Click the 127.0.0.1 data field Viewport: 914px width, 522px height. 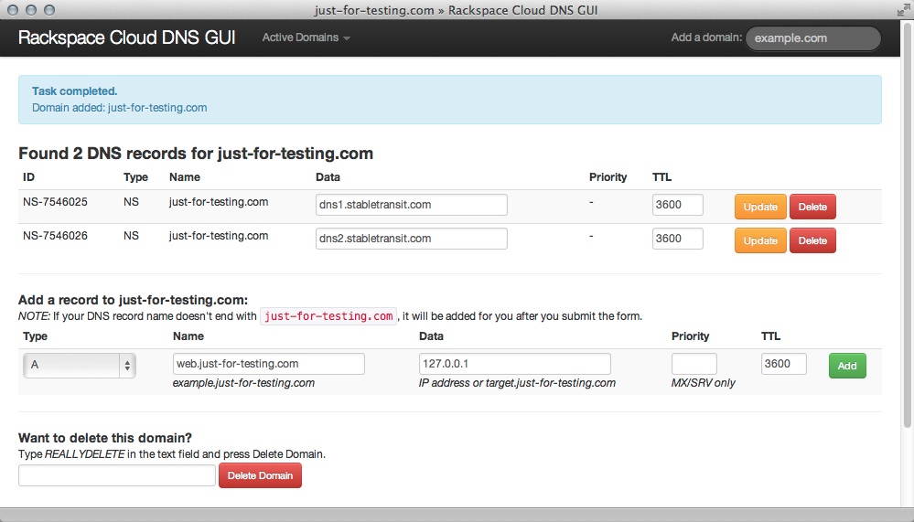[x=515, y=364]
